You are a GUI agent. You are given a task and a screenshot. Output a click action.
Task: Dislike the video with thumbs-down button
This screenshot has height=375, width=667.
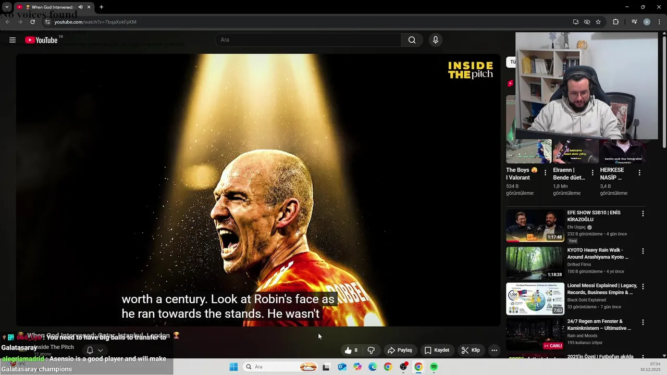(x=371, y=350)
